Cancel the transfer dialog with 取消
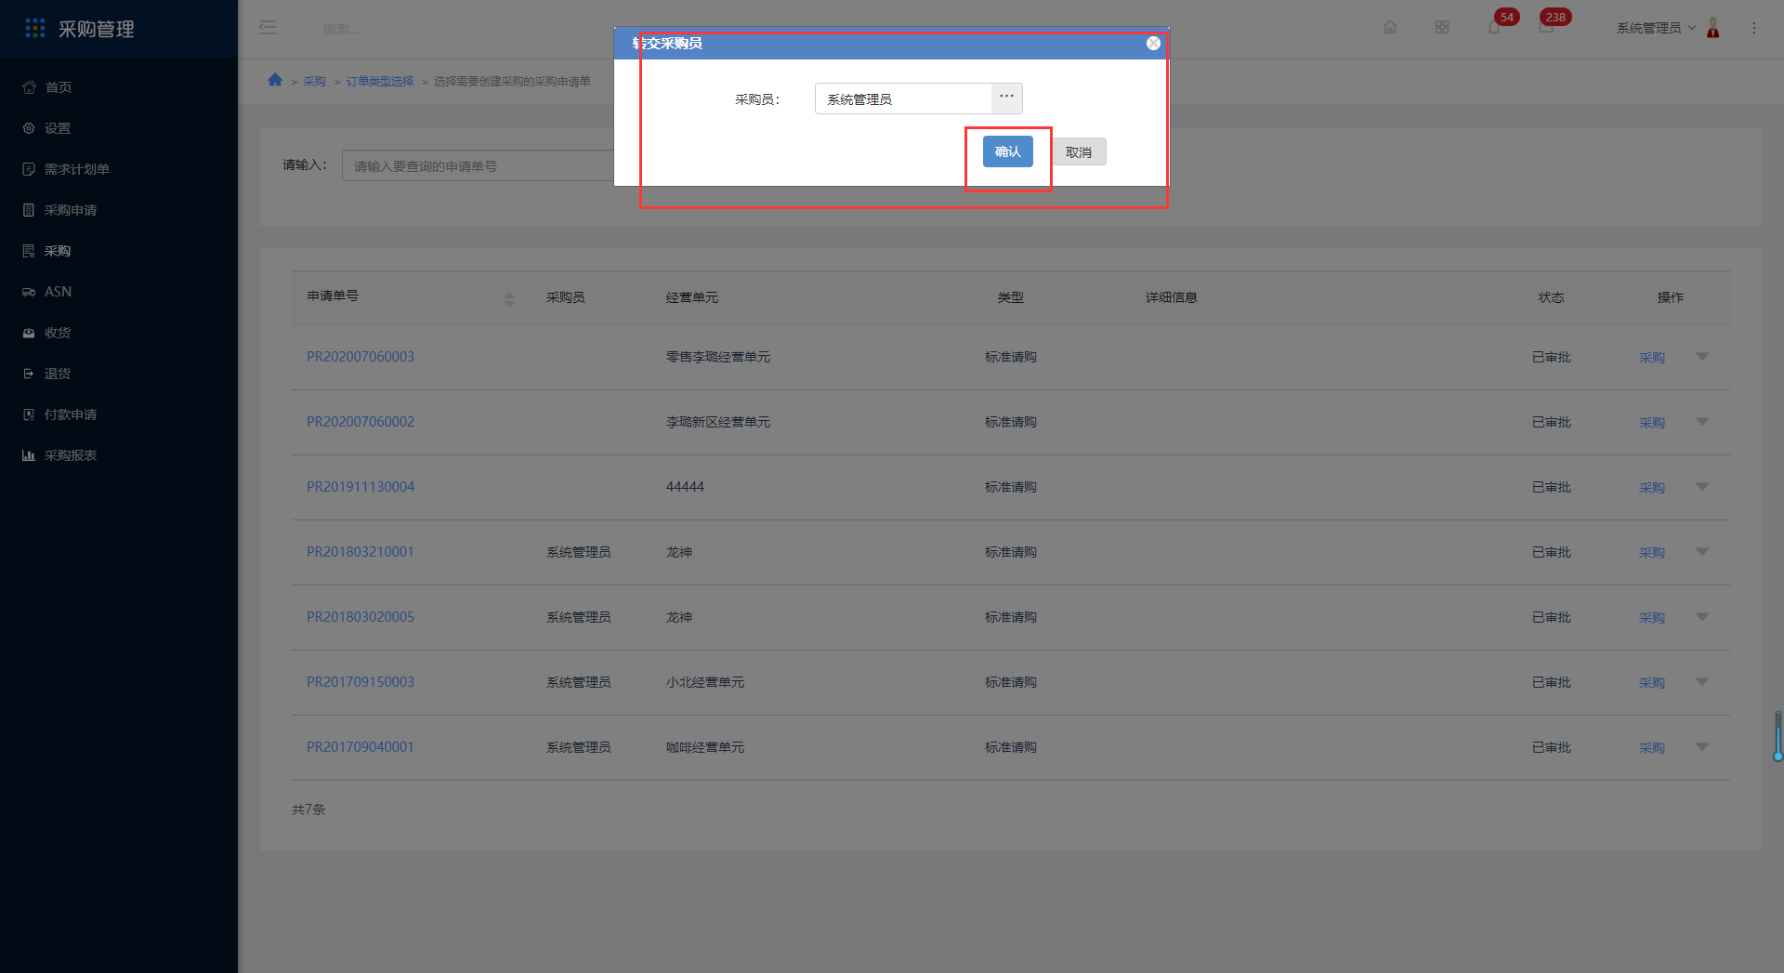The image size is (1784, 973). [1079, 152]
